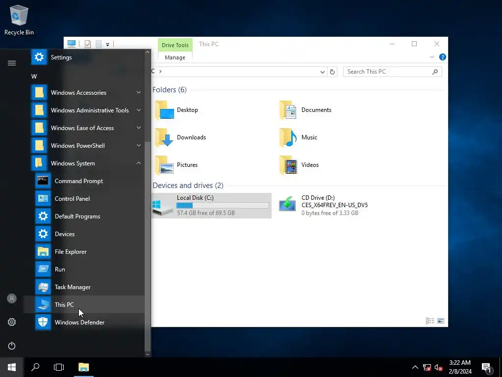502x377 pixels.
Task: Select Local Disk (C:) drive
Action: [211, 206]
